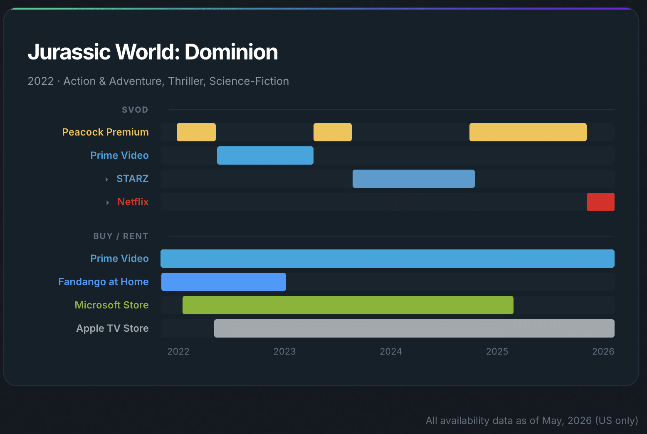Click the STARZ service label
647x434 pixels.
tap(132, 179)
